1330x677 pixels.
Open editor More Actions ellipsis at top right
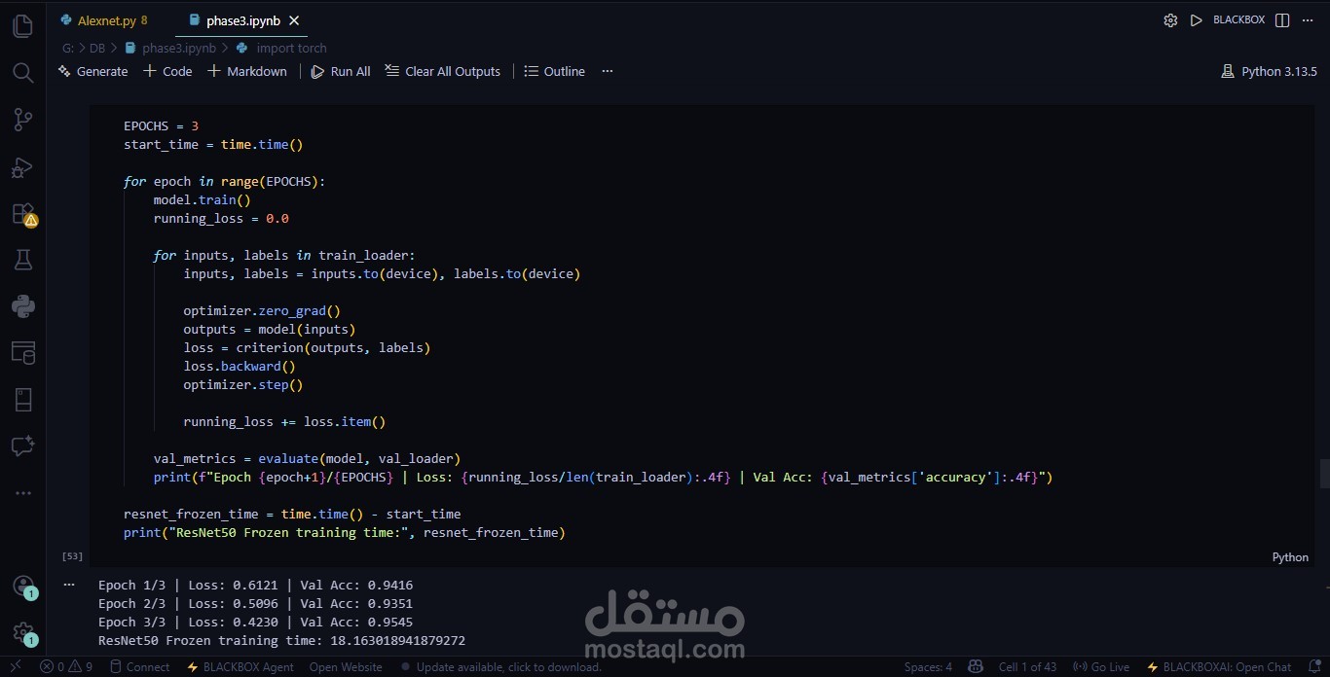pos(1308,20)
